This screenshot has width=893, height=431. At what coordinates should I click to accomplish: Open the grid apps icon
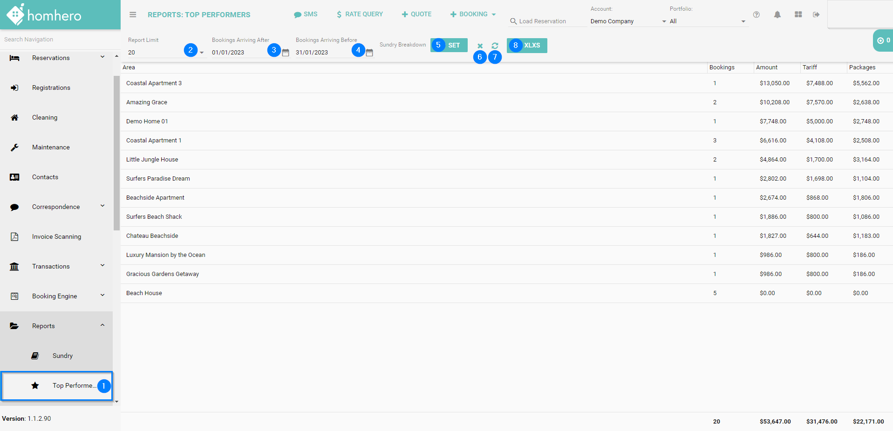(x=798, y=14)
